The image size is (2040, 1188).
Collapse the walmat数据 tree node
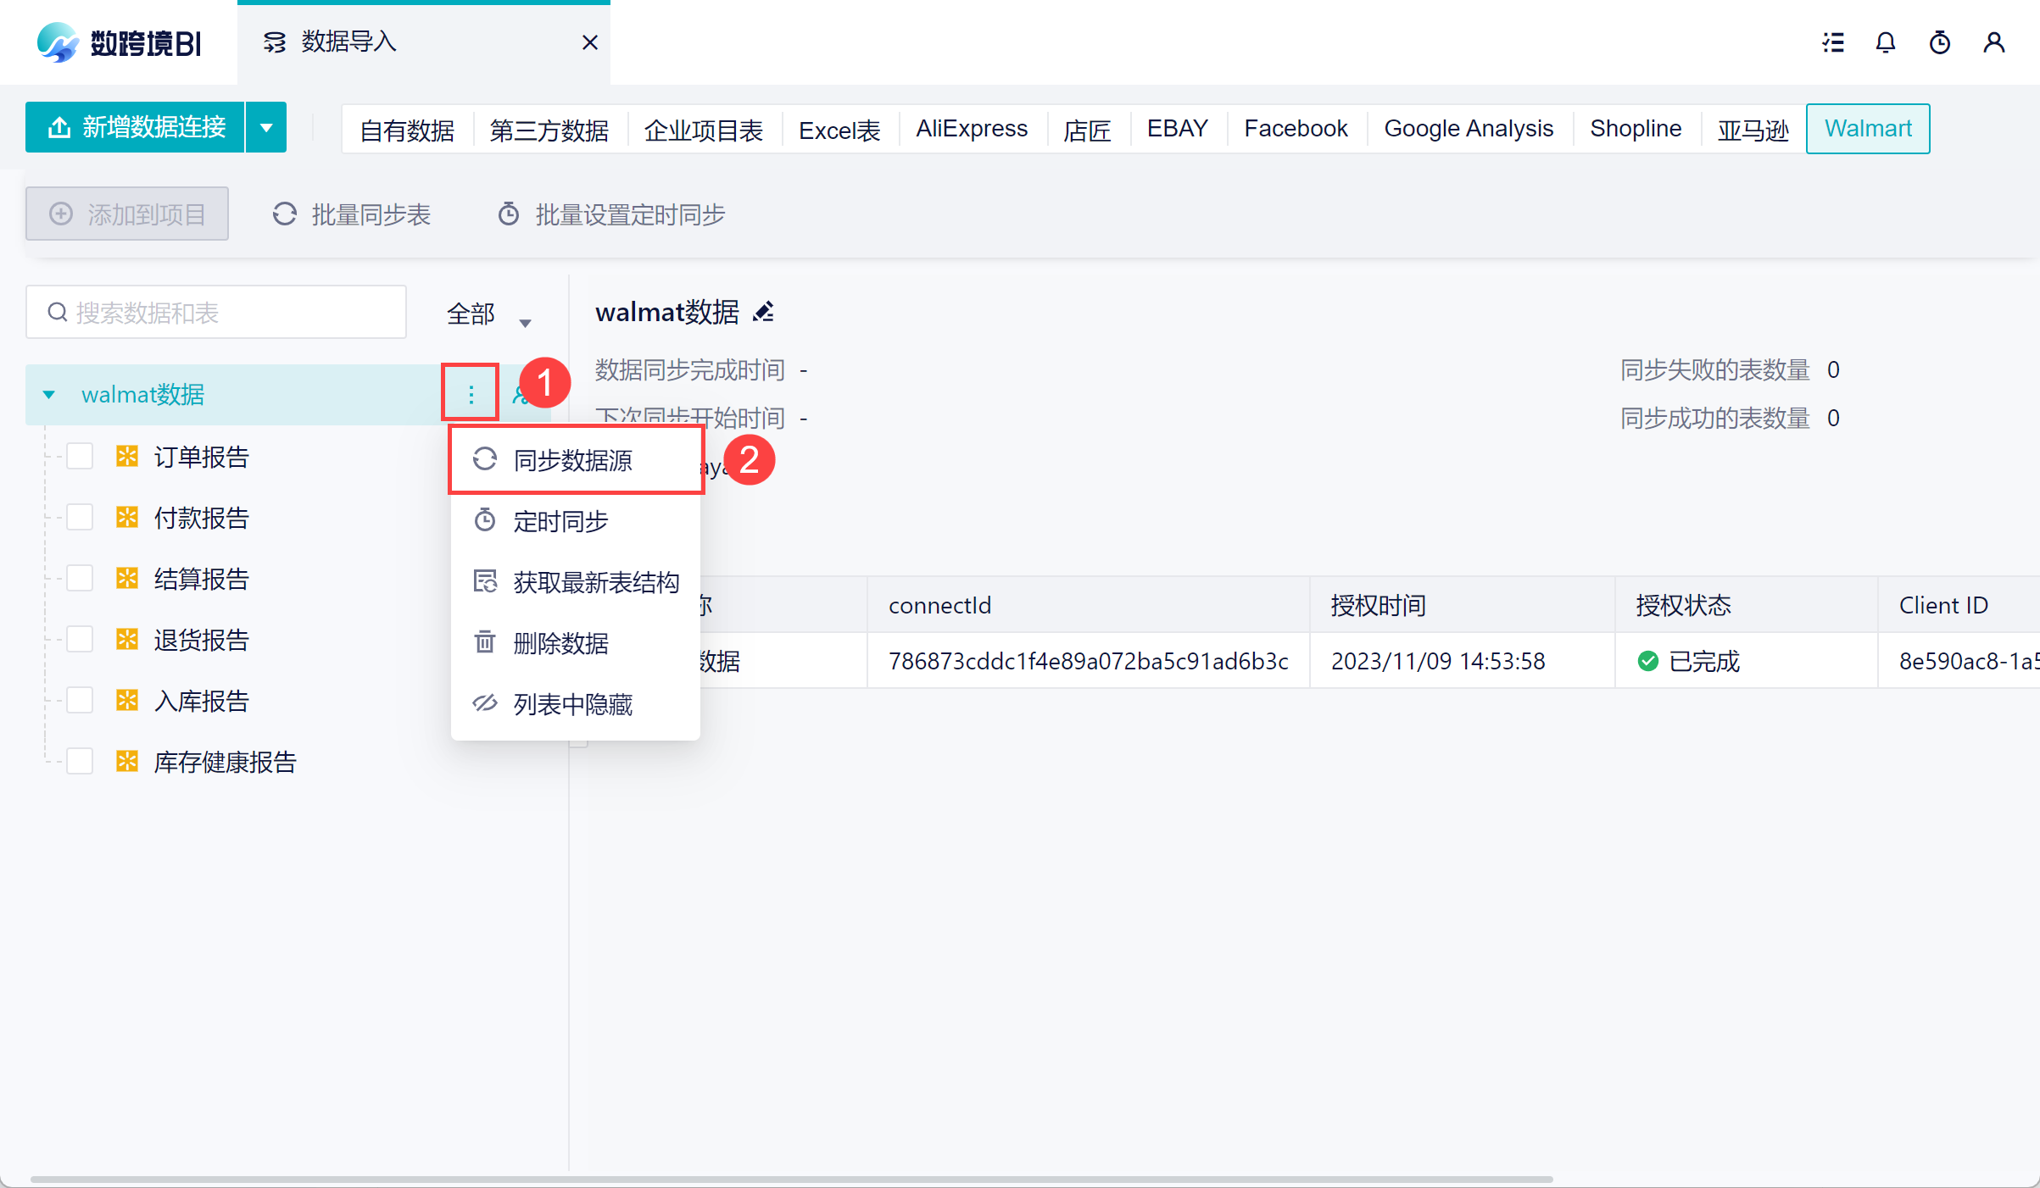coord(49,395)
